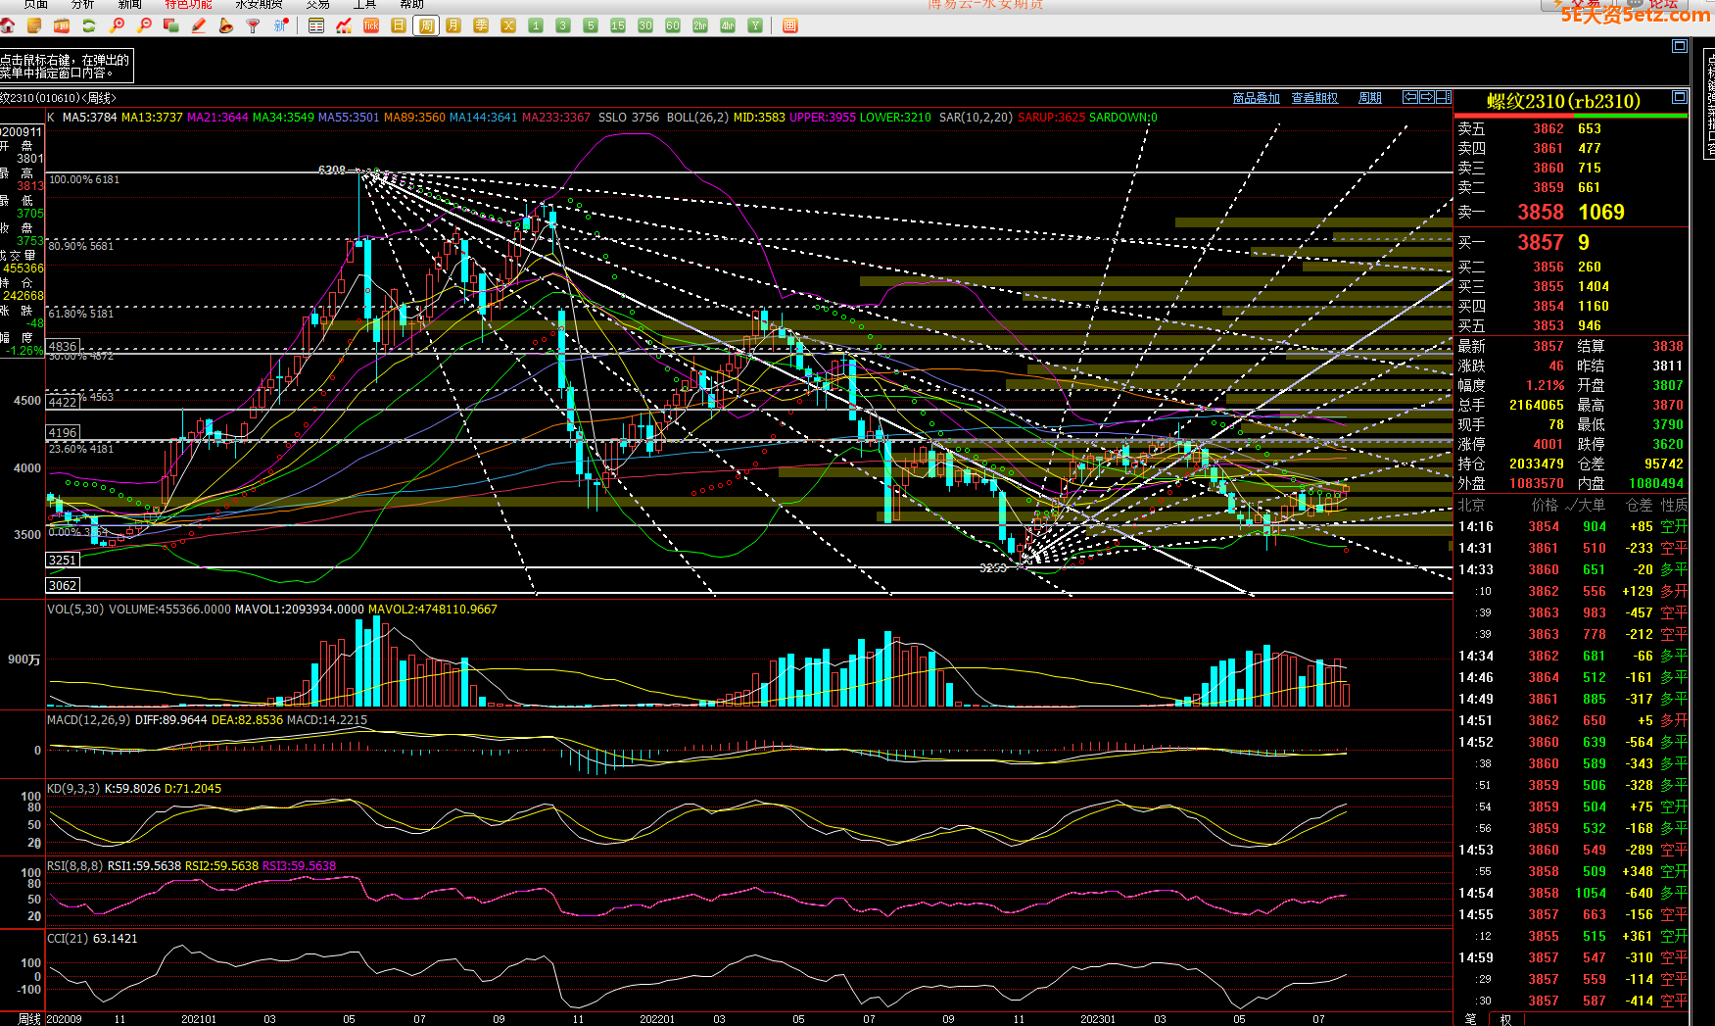Screen dimensions: 1715x1026
Task: Click the MACD(12,26,9) indicator label
Action: click(88, 720)
